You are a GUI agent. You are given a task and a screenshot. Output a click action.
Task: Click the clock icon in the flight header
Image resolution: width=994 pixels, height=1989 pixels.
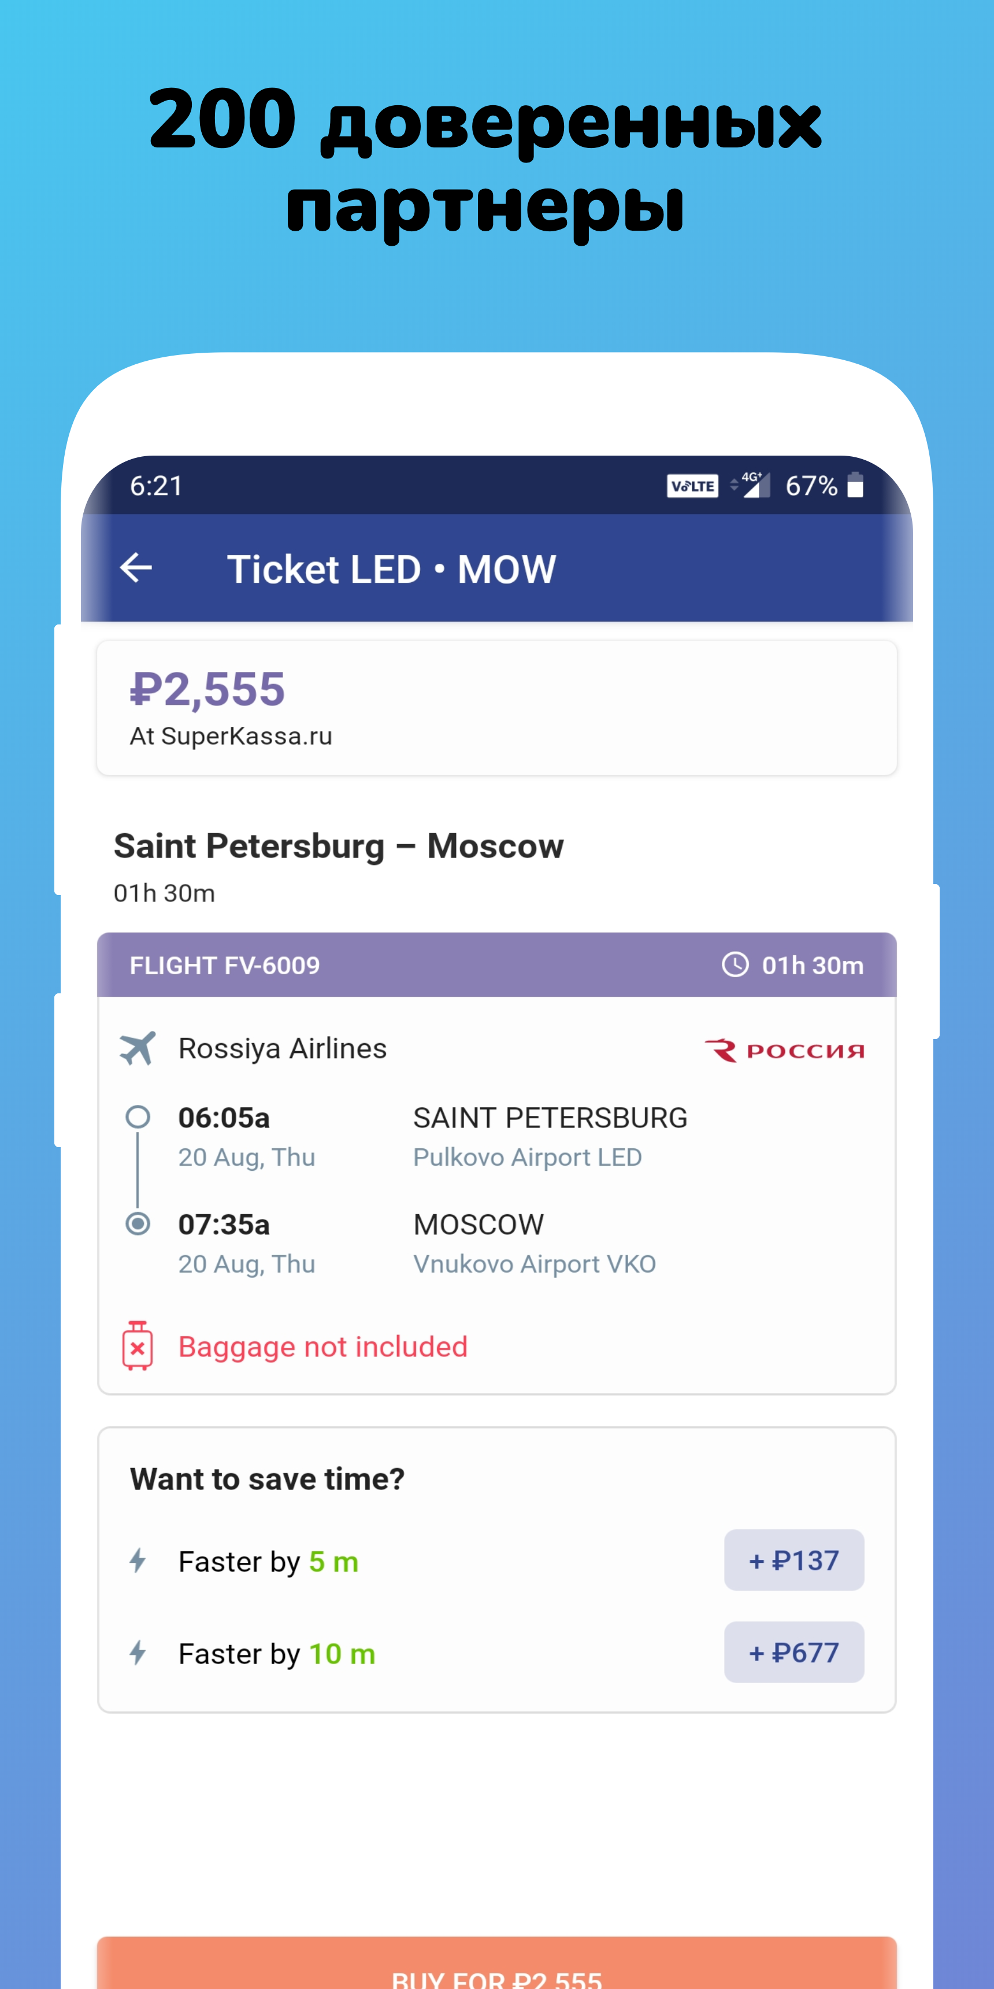coord(735,964)
